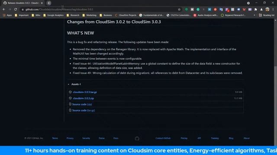This screenshot has height=155, width=277.
Task: Open the Keyword Research f... bookmark
Action: coord(233,15)
